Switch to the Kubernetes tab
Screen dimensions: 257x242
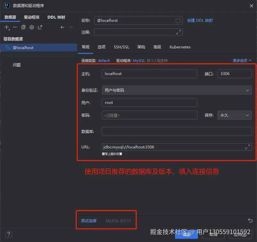[x=180, y=47]
